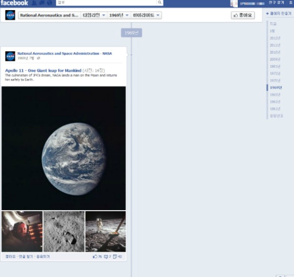This screenshot has width=294, height=277.
Task: Click the search magnifier button
Action: pyautogui.click(x=160, y=3)
